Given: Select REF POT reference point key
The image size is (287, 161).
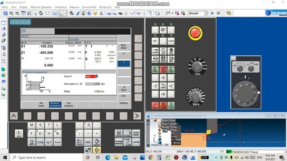Looking at the screenshot, I should point(171,51).
